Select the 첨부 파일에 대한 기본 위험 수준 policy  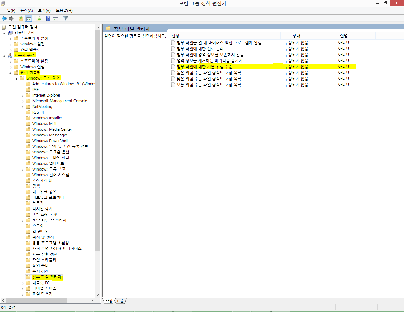point(205,67)
